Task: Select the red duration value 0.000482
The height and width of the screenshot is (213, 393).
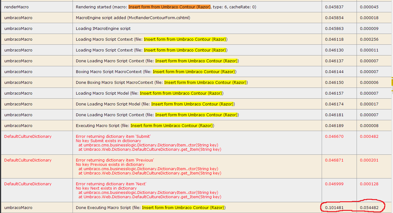Action: pos(369,136)
